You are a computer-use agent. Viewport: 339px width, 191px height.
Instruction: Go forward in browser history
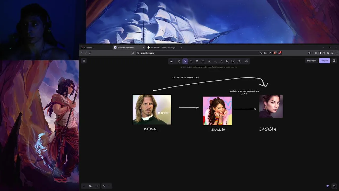coord(86,53)
